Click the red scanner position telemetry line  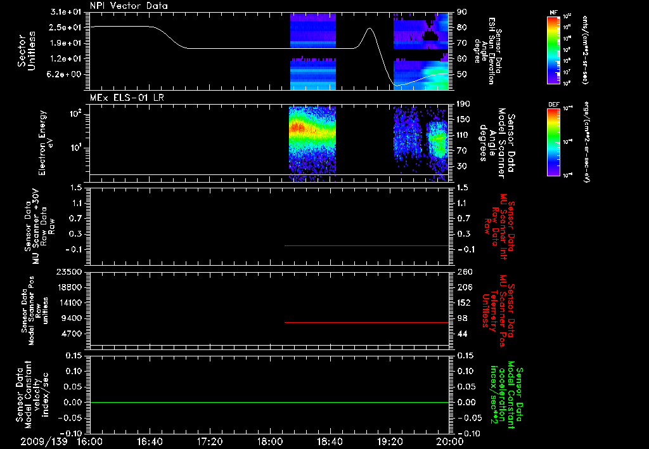pos(367,322)
